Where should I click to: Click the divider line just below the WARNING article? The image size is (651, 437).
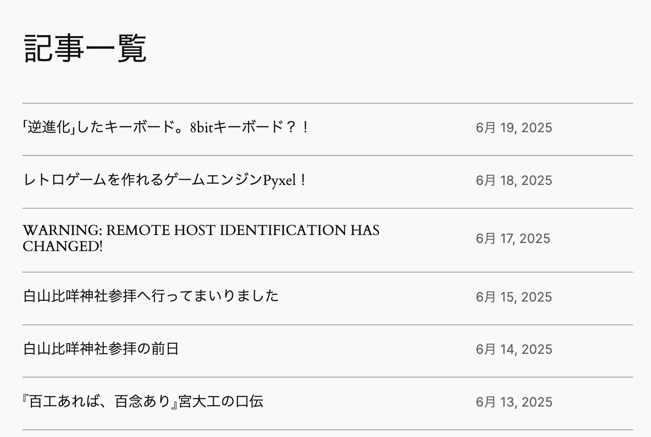tap(327, 272)
